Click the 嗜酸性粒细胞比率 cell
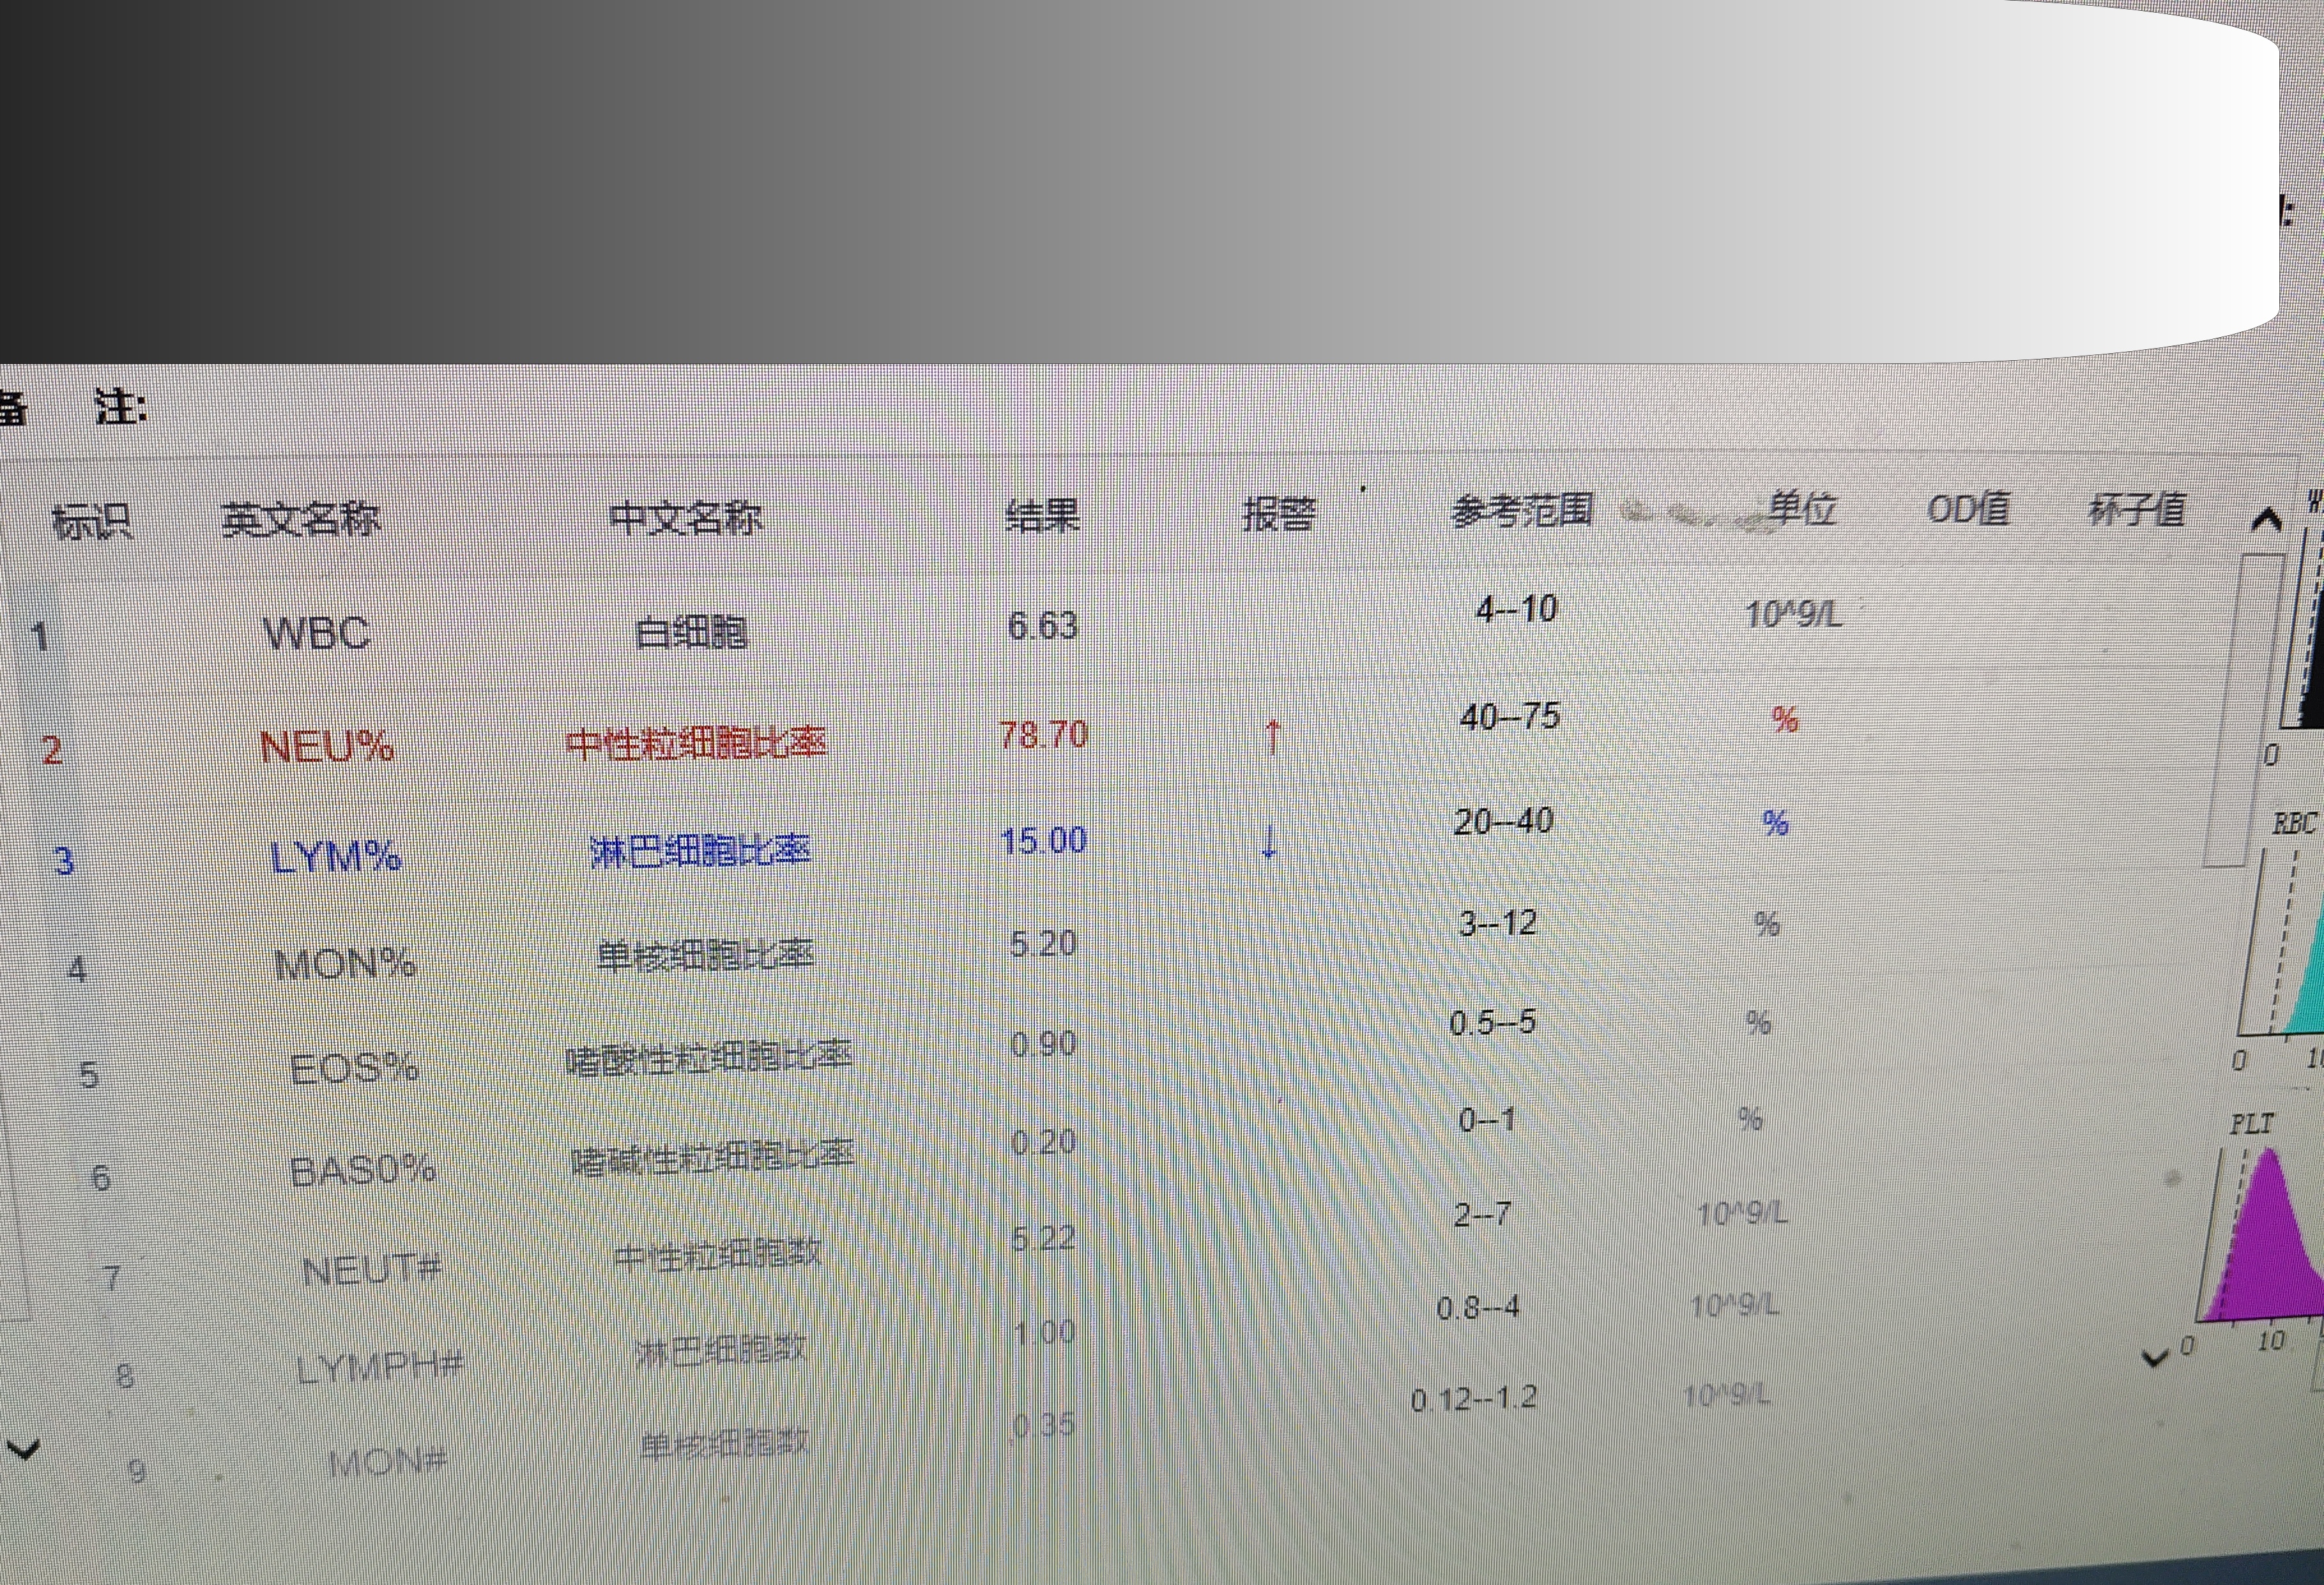2324x1585 pixels. coord(708,1058)
